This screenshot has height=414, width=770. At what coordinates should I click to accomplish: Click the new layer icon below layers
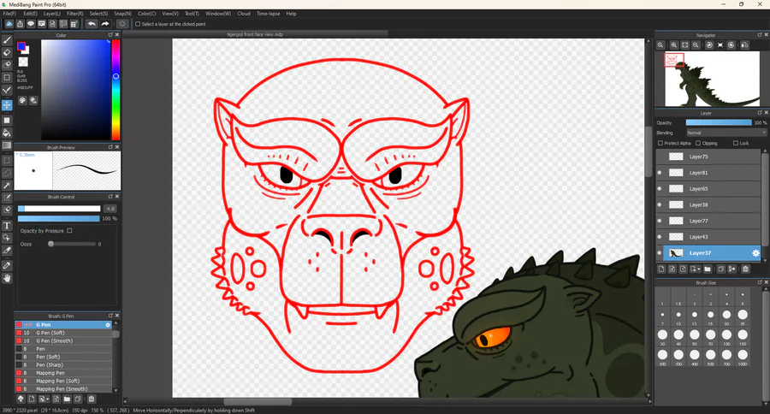[x=661, y=269]
